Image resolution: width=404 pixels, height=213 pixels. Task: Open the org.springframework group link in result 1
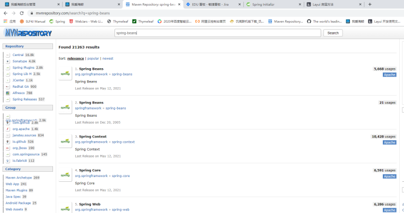click(92, 74)
